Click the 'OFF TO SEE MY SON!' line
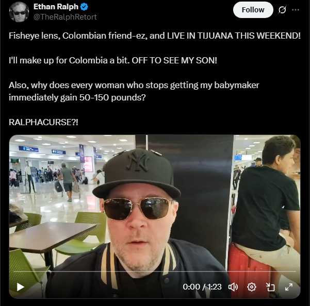This screenshot has width=310, height=306. [x=174, y=60]
